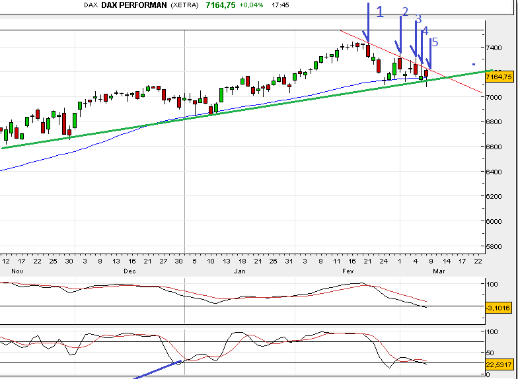Select the yellow 7164,75 price tag
Screen dimensions: 518x379
point(499,77)
